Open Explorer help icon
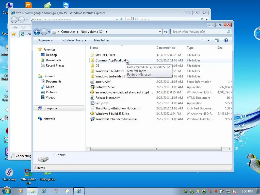This screenshot has width=260, height=195. point(226,40)
